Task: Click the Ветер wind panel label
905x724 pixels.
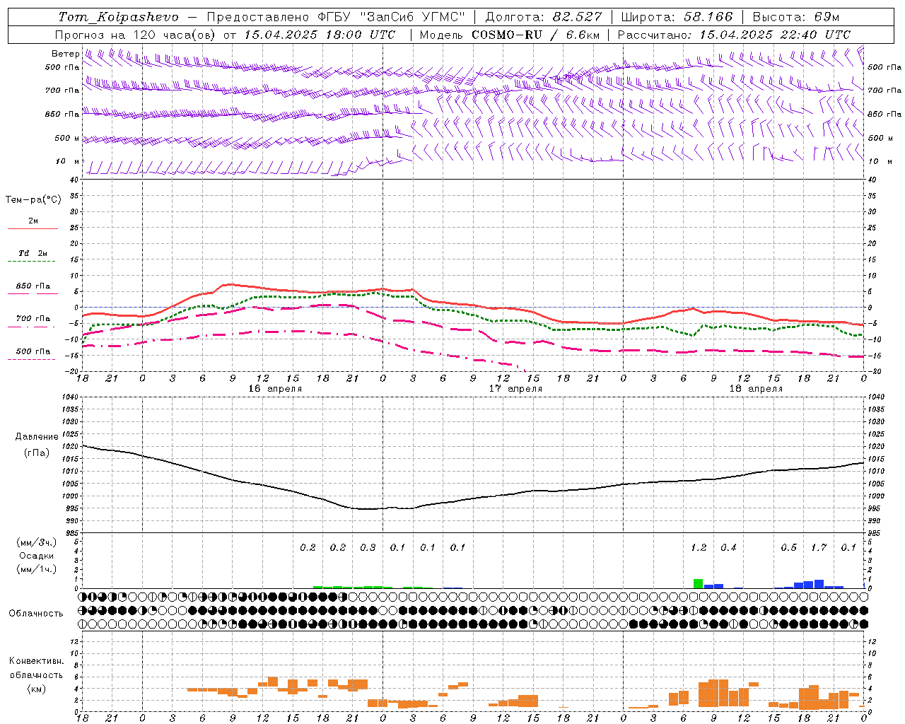Action: 66,54
